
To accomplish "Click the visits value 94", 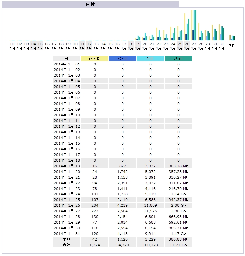I will tap(95, 183).
